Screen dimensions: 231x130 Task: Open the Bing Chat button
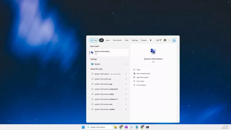[x=94, y=40]
